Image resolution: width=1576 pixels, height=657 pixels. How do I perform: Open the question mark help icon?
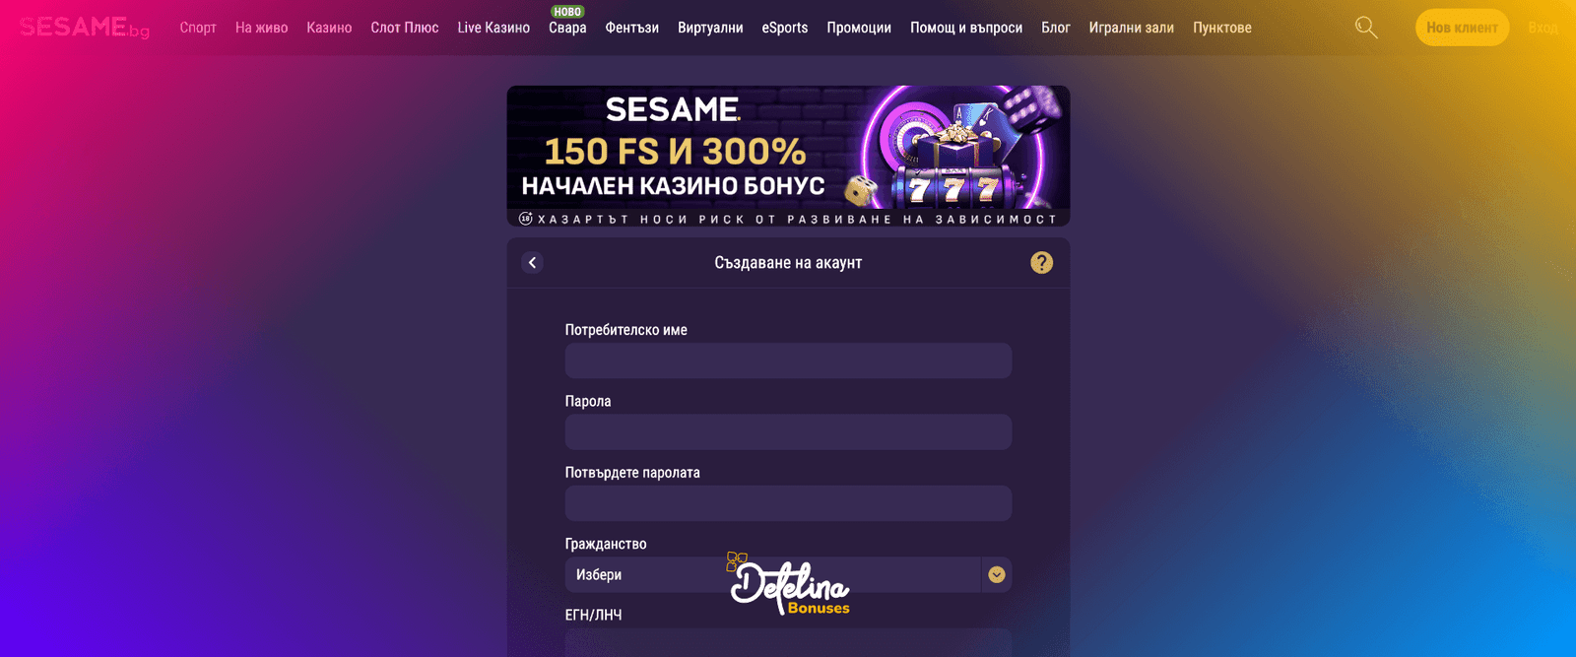[1041, 262]
